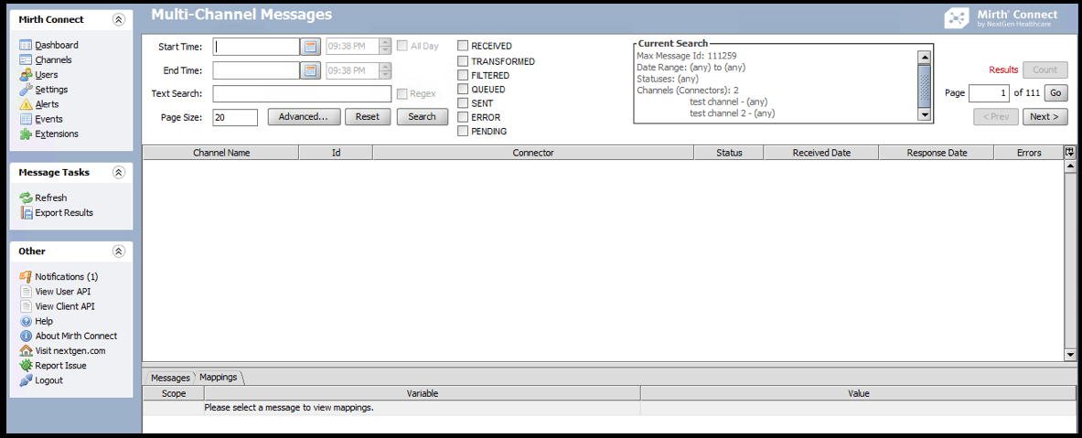Viewport: 1082px width, 438px height.
Task: Click the Refresh icon under Message Tasks
Action: click(26, 198)
